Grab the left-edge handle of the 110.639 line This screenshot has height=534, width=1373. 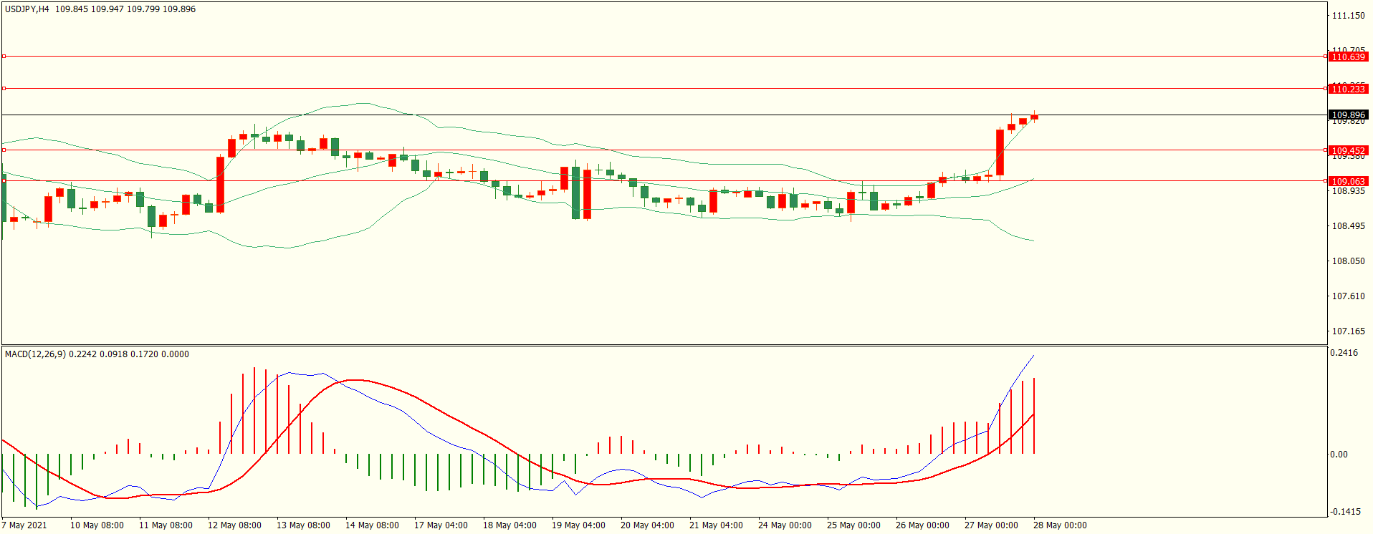[x=4, y=56]
